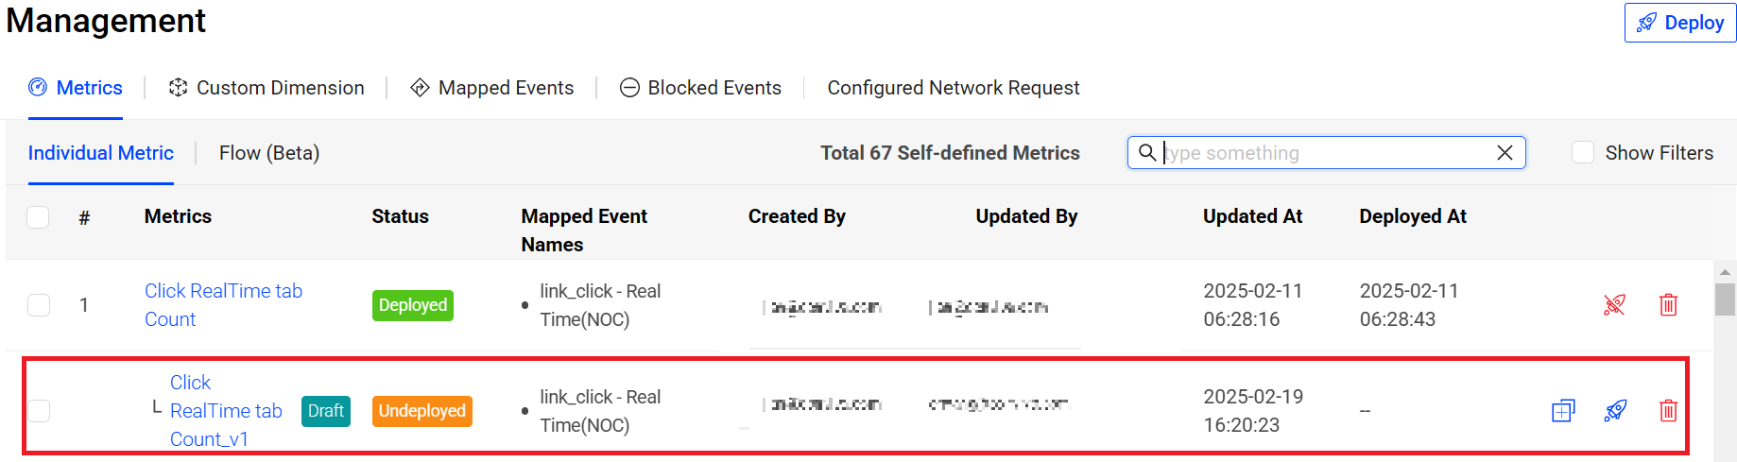Switch to the Mapped Events tab
The width and height of the screenshot is (1737, 462).
(492, 88)
